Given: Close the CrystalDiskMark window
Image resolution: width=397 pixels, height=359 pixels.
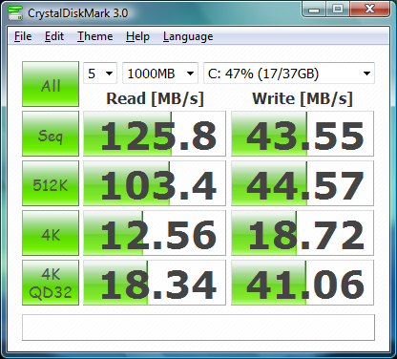Looking at the screenshot, I should coord(369,10).
